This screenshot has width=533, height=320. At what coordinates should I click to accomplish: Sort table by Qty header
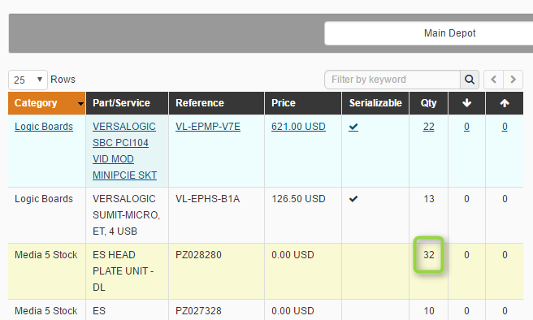(428, 103)
